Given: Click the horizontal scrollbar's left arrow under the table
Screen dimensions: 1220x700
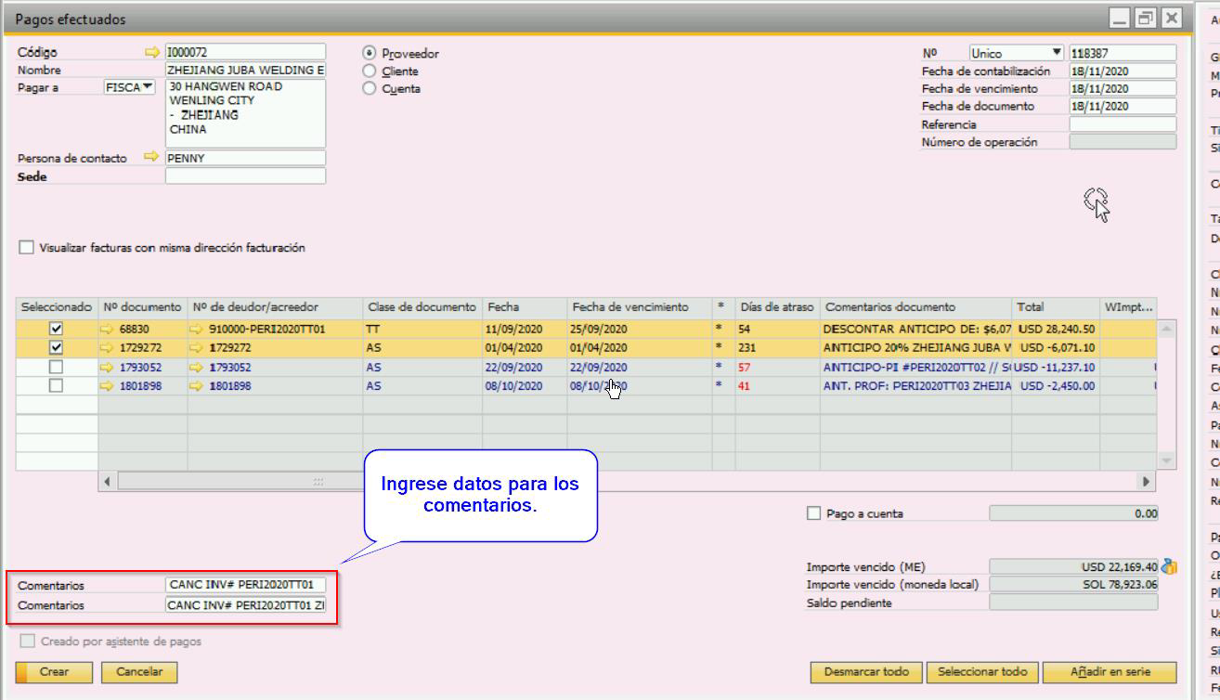Looking at the screenshot, I should click(x=108, y=482).
